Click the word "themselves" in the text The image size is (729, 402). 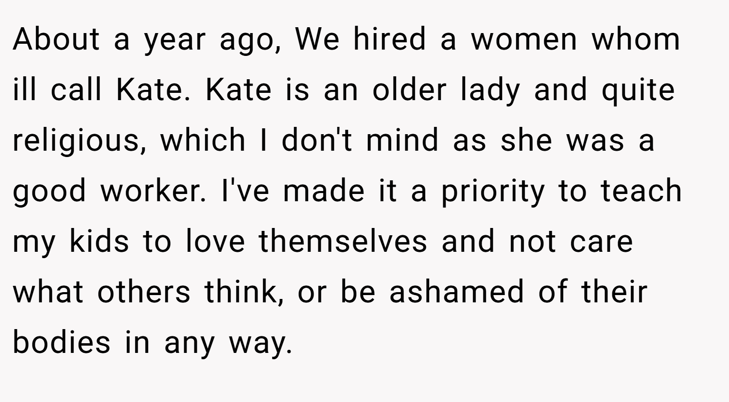click(343, 241)
